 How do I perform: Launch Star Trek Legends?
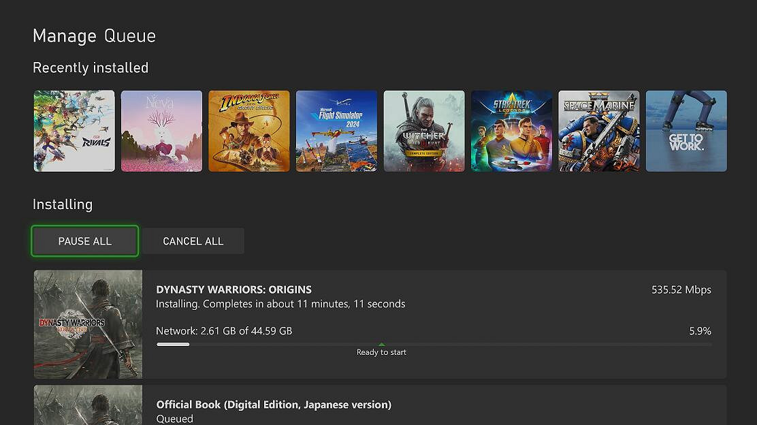(511, 131)
